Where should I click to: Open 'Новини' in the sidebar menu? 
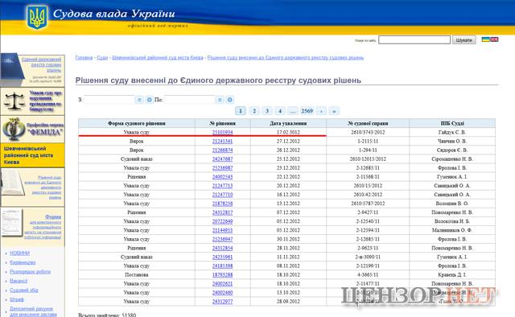click(x=19, y=253)
